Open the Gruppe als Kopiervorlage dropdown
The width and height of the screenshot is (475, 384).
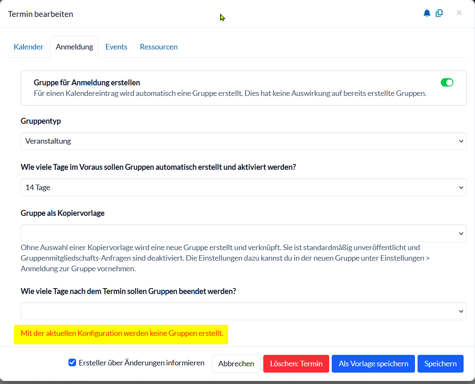(x=243, y=234)
